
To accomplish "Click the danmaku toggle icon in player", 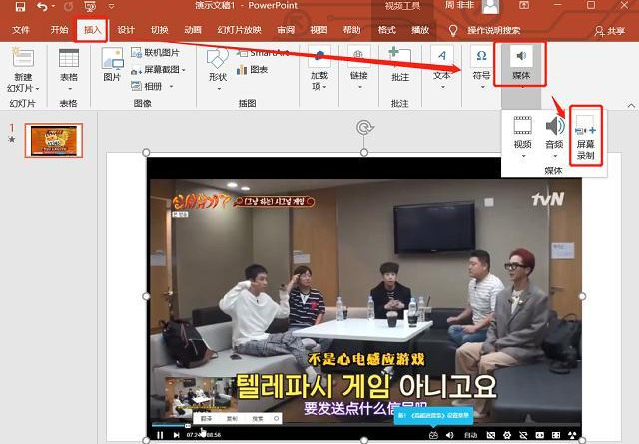I will [433, 435].
